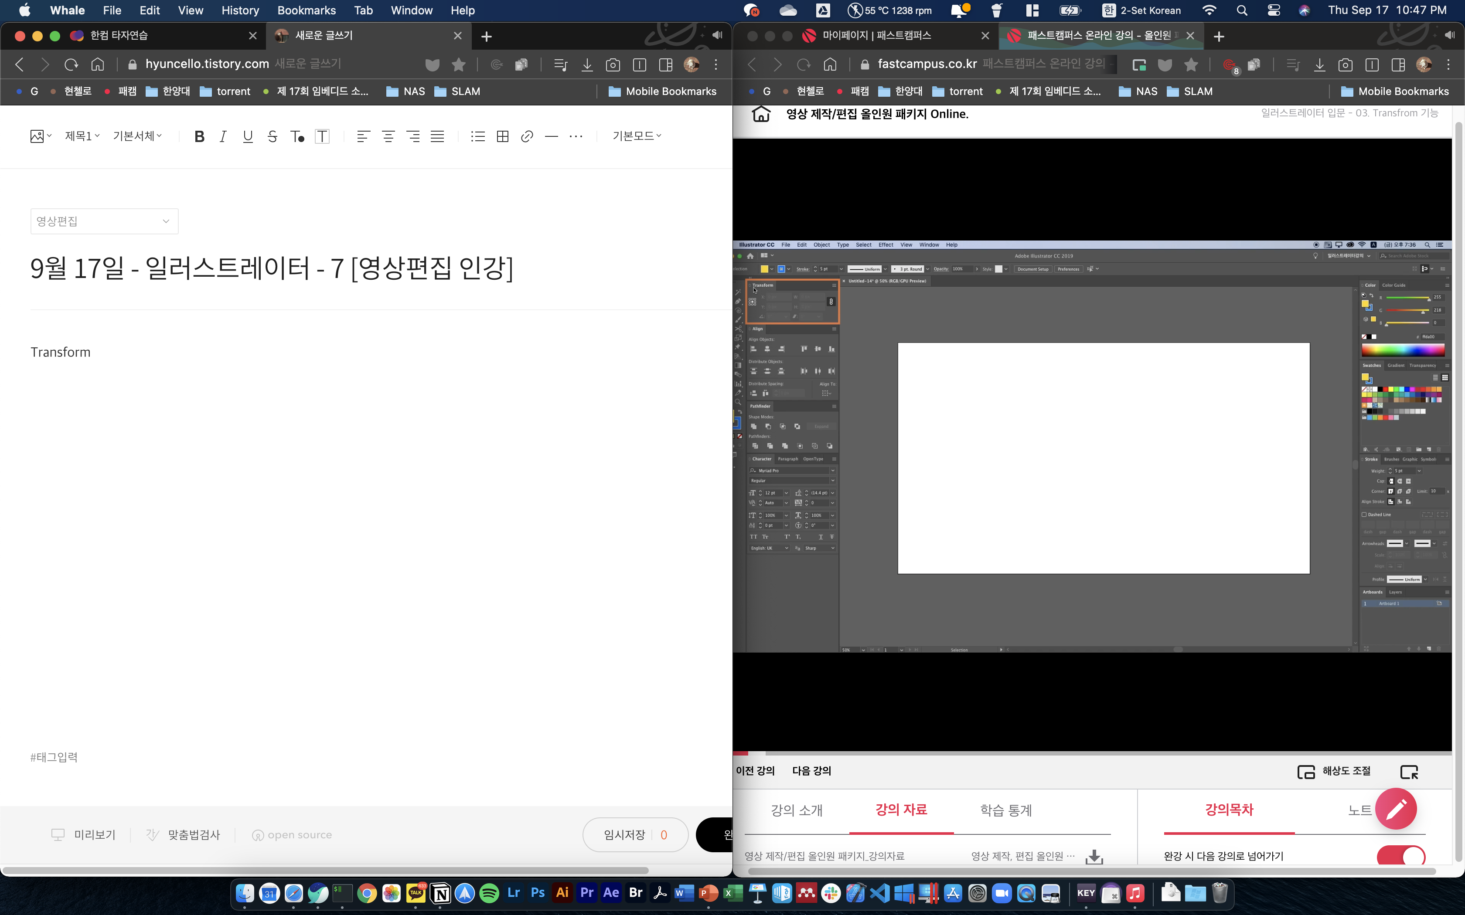Expand the 제목1 heading style dropdown
1465x915 pixels.
tap(82, 136)
